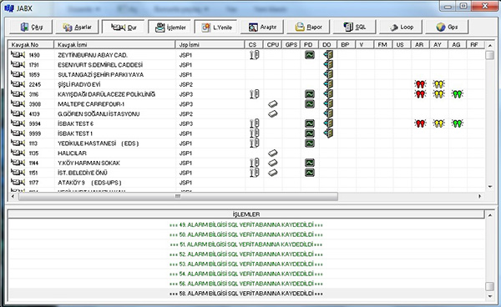
Task: Click log panel scrollbar down arrow
Action: [490, 296]
